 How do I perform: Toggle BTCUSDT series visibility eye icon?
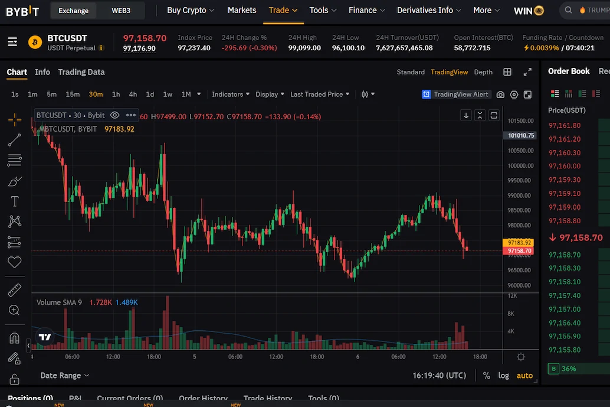click(x=115, y=115)
